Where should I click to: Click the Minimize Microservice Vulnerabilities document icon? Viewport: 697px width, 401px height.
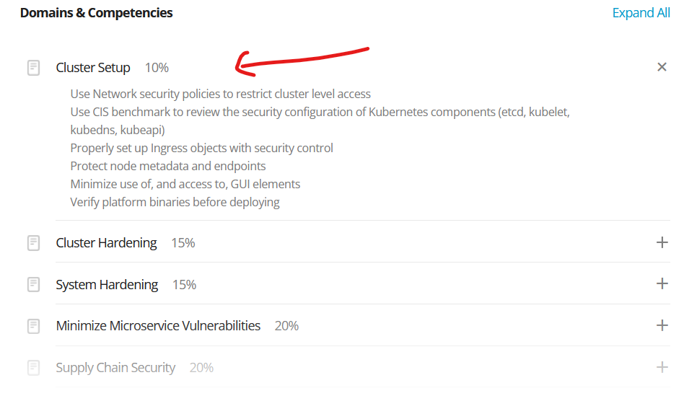(33, 326)
